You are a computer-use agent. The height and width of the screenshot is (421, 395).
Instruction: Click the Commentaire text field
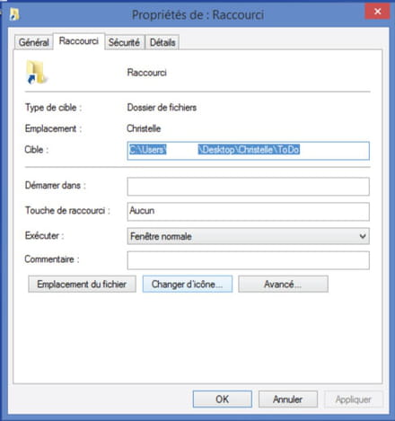click(x=248, y=260)
